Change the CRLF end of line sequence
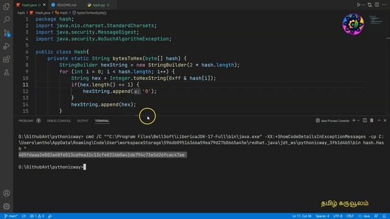Image resolution: width=390 pixels, height=219 pixels. coord(350,216)
